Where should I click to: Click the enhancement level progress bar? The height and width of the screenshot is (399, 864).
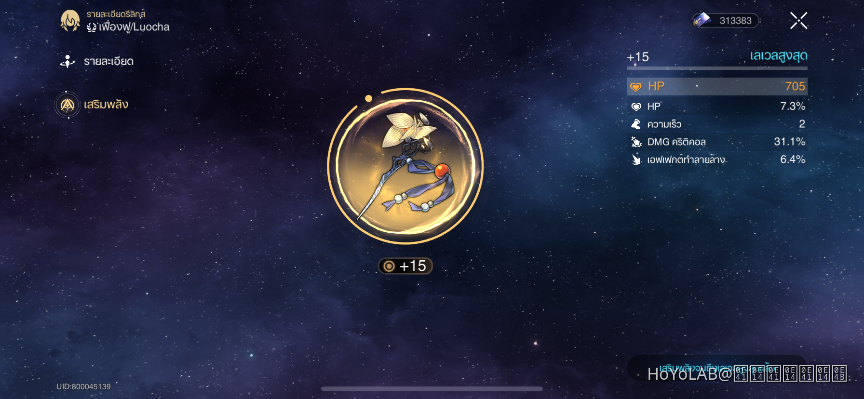(x=717, y=68)
